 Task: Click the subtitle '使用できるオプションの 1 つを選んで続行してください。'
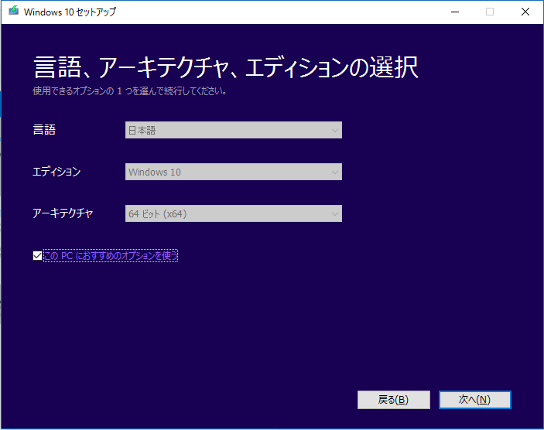pos(130,91)
